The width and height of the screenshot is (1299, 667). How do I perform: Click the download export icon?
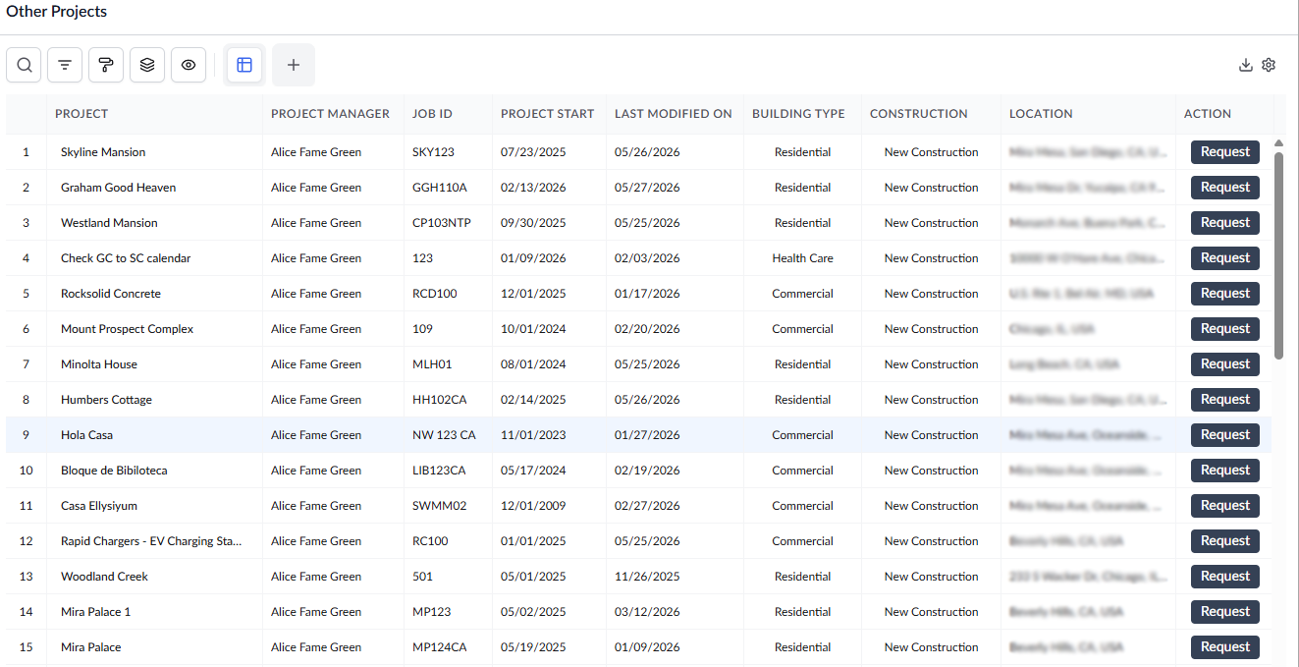pyautogui.click(x=1246, y=65)
